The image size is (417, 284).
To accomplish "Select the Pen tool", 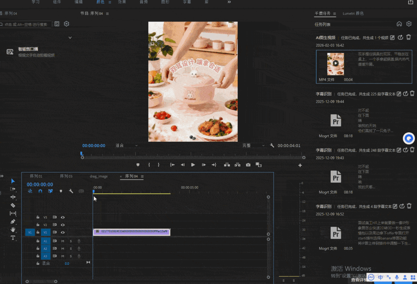I will 13,221.
